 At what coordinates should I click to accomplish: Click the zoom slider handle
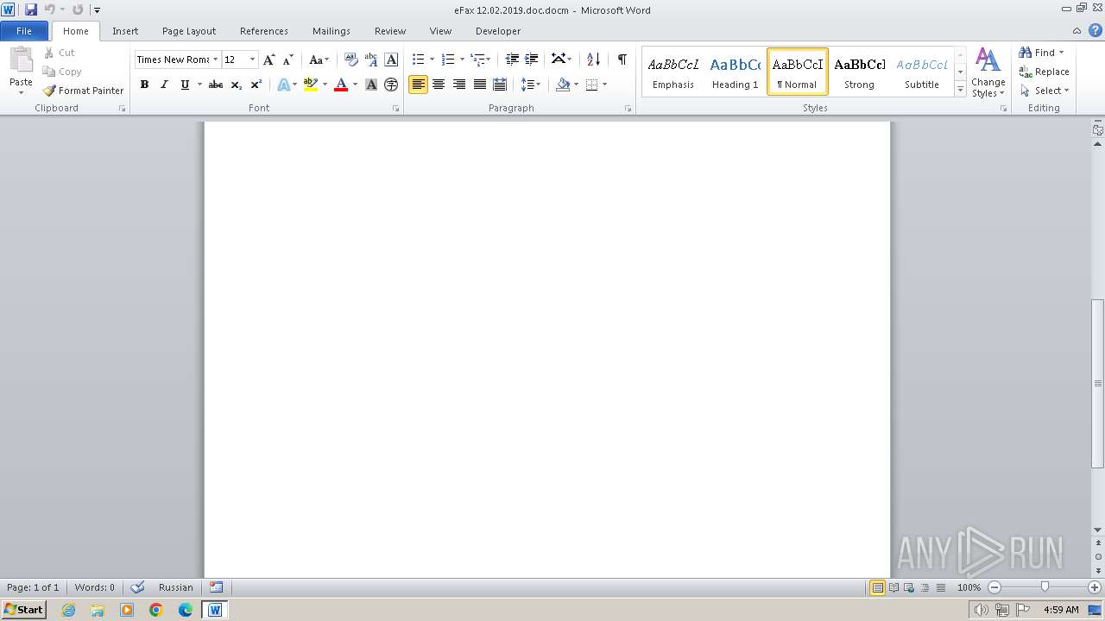click(1045, 587)
